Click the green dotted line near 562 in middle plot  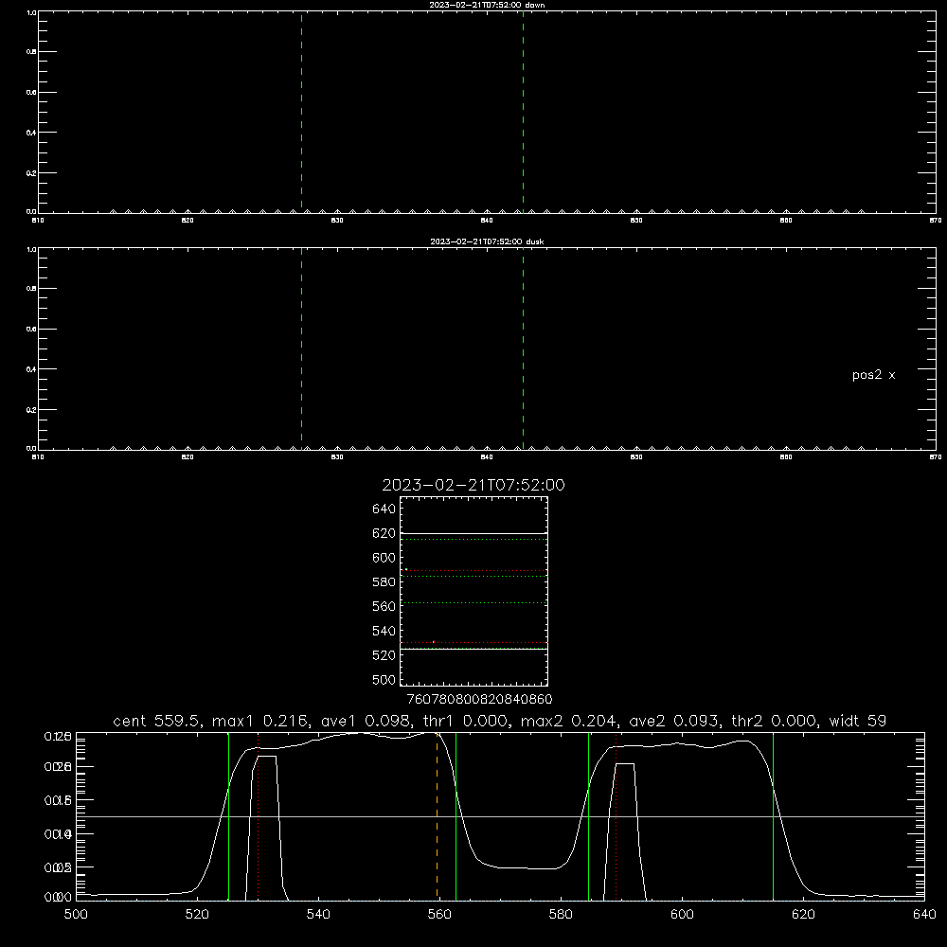coord(474,602)
